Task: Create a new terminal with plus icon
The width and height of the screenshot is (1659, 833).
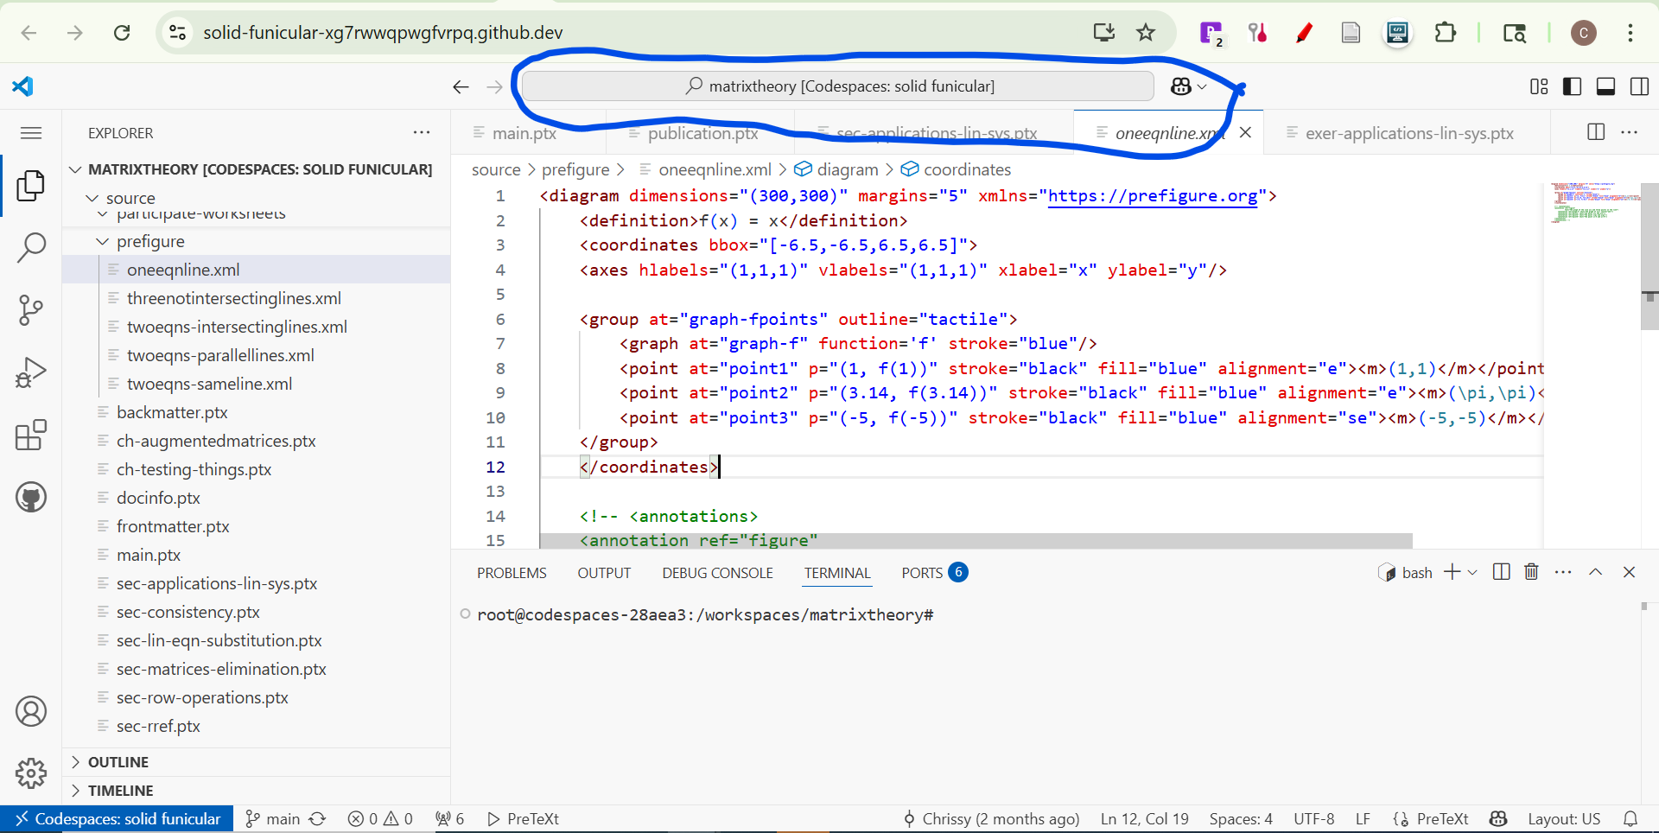Action: tap(1452, 572)
